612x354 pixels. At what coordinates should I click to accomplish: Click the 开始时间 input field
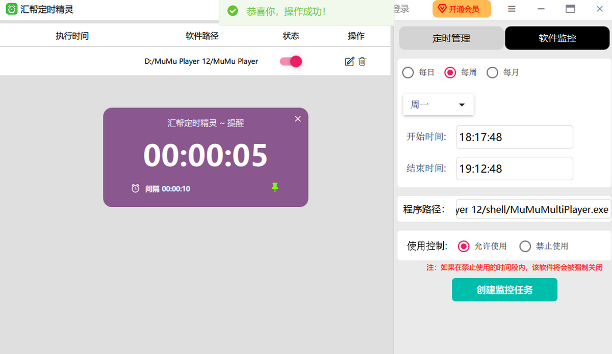coord(514,137)
